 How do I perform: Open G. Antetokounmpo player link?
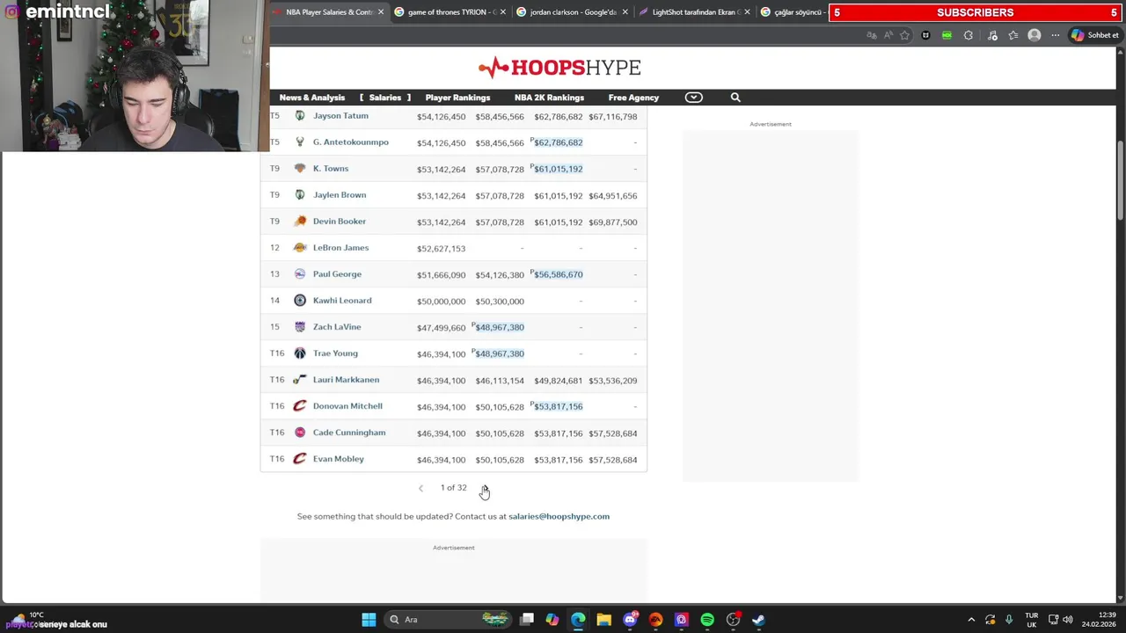350,142
